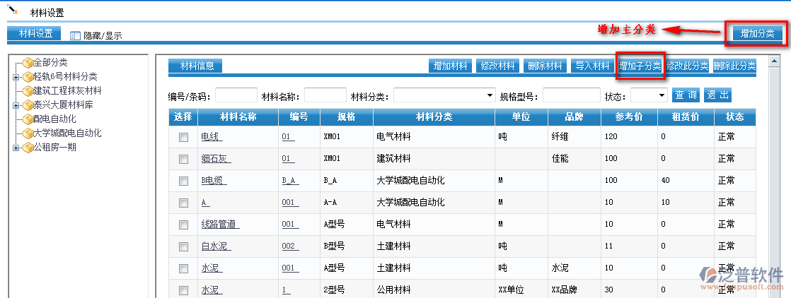
Task: Open the 材料分类 filter dropdown
Action: pos(444,95)
